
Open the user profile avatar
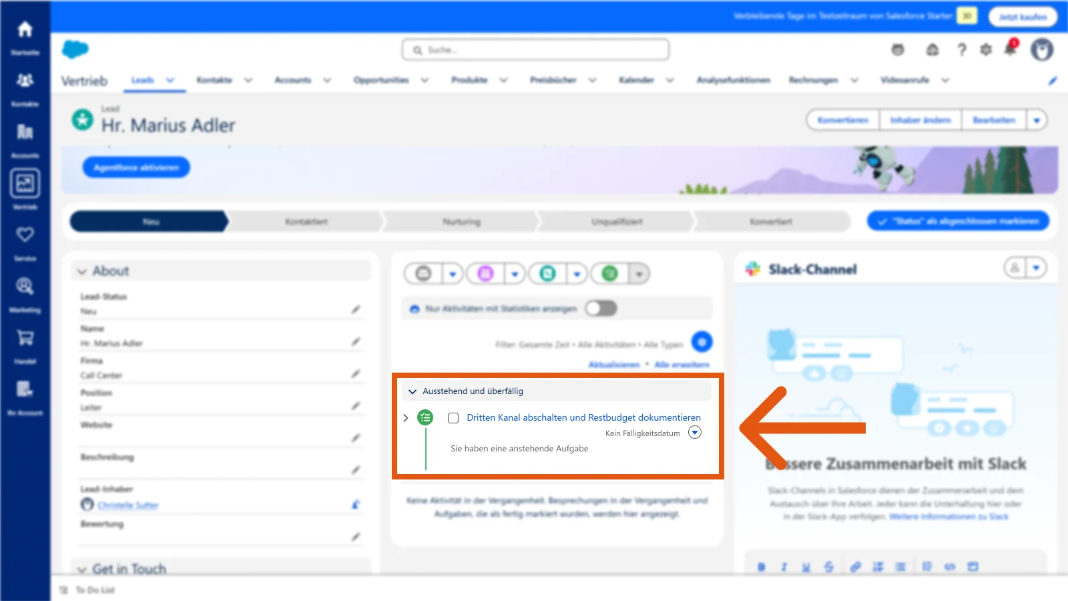1042,49
